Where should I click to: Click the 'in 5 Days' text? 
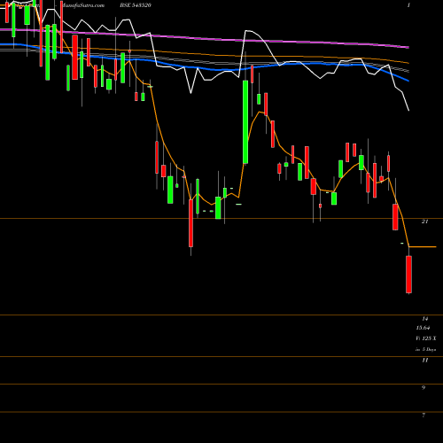click(425, 349)
